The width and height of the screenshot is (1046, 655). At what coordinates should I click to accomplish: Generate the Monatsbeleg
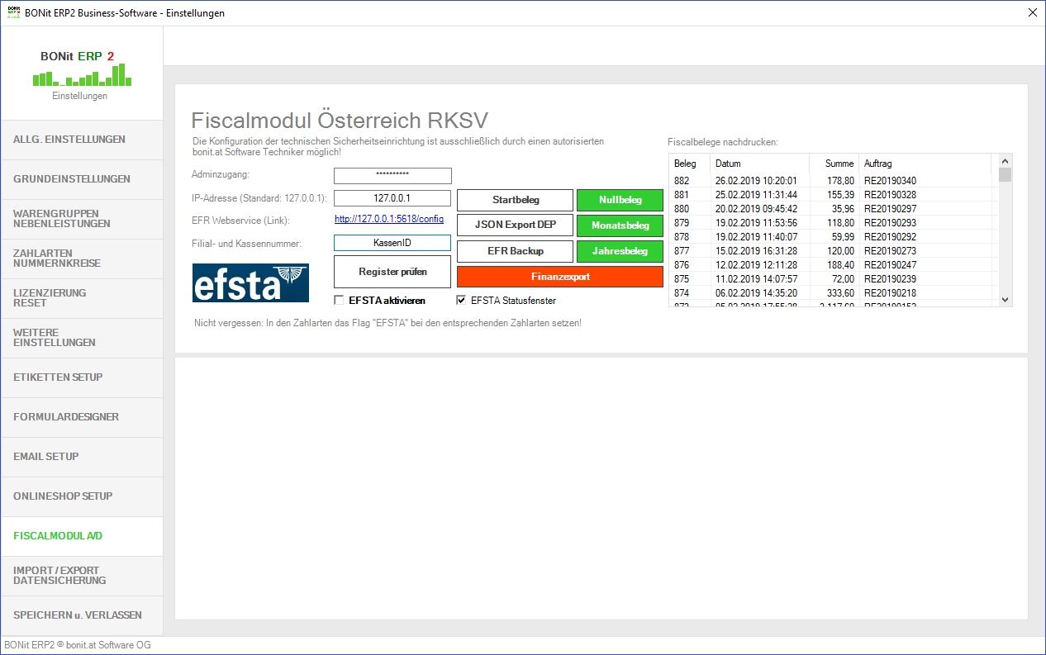620,225
